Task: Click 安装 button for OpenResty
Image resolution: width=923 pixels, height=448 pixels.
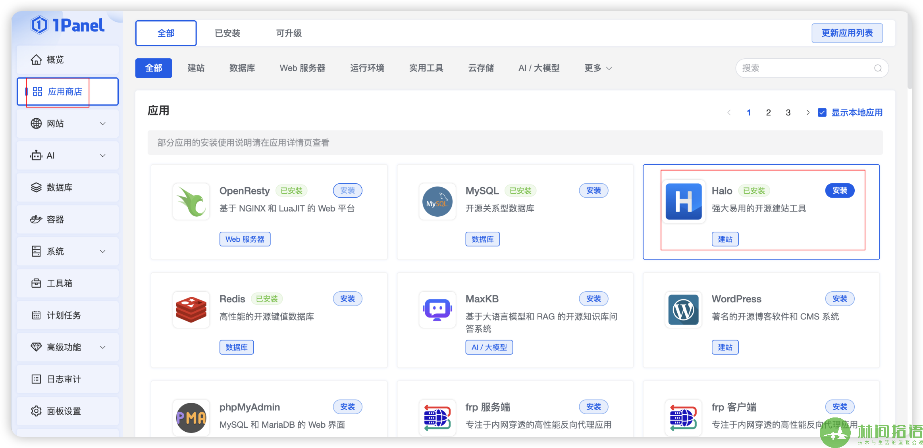Action: pyautogui.click(x=348, y=190)
